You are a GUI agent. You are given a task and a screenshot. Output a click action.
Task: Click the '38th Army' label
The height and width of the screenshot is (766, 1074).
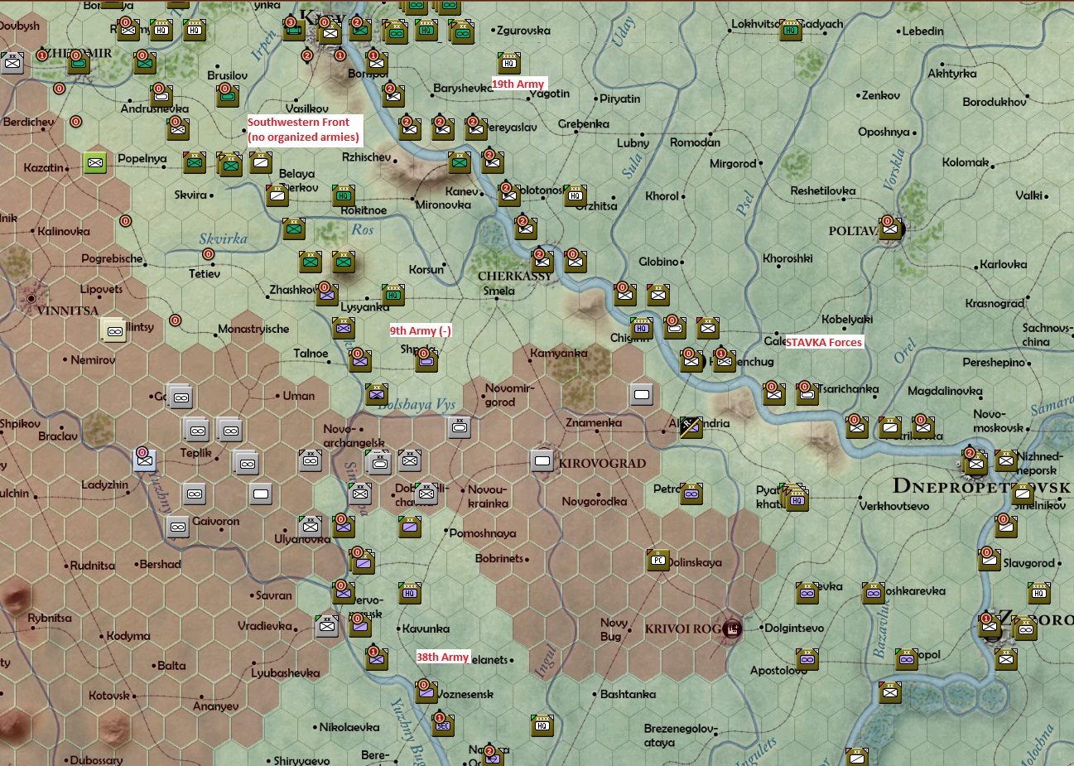coord(442,657)
